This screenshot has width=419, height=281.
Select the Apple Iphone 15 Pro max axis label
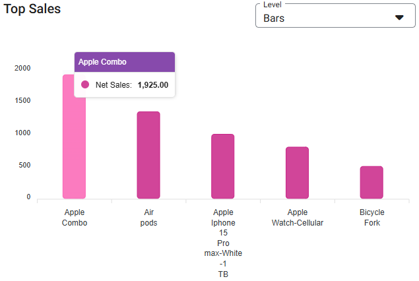click(x=223, y=243)
